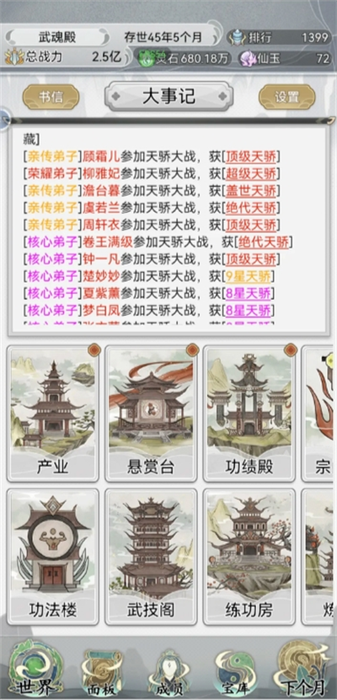Open the 功法楼 technique tower card
Screen dimensions: 337x700
click(x=53, y=556)
